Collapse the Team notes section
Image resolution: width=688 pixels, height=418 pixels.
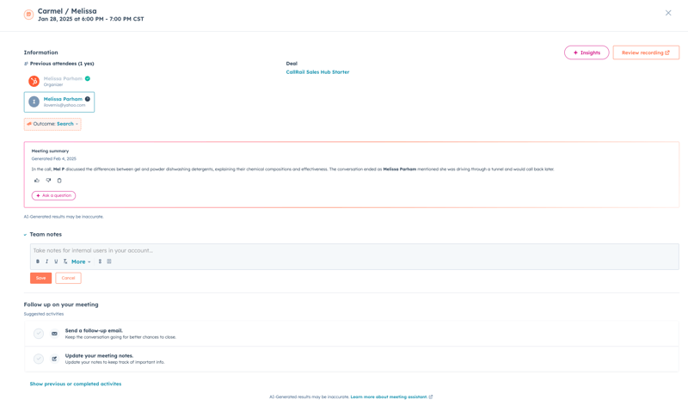25,235
